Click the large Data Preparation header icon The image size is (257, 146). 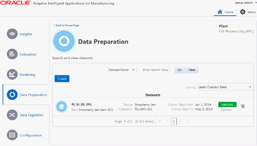click(x=64, y=41)
